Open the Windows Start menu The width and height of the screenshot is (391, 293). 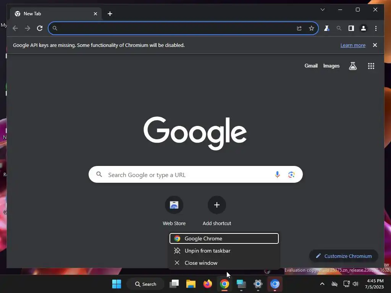pos(116,284)
